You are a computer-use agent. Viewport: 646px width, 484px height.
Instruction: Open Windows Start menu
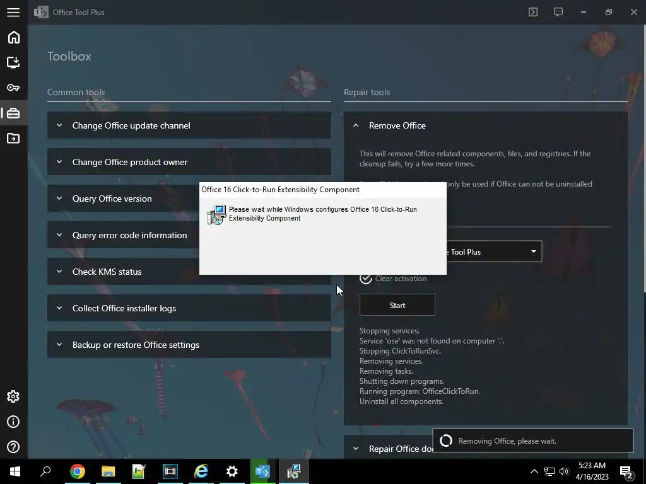point(15,471)
